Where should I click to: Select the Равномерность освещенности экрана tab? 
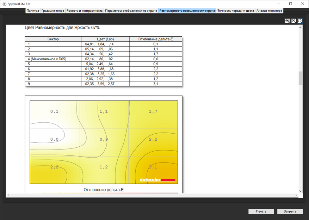[187, 11]
